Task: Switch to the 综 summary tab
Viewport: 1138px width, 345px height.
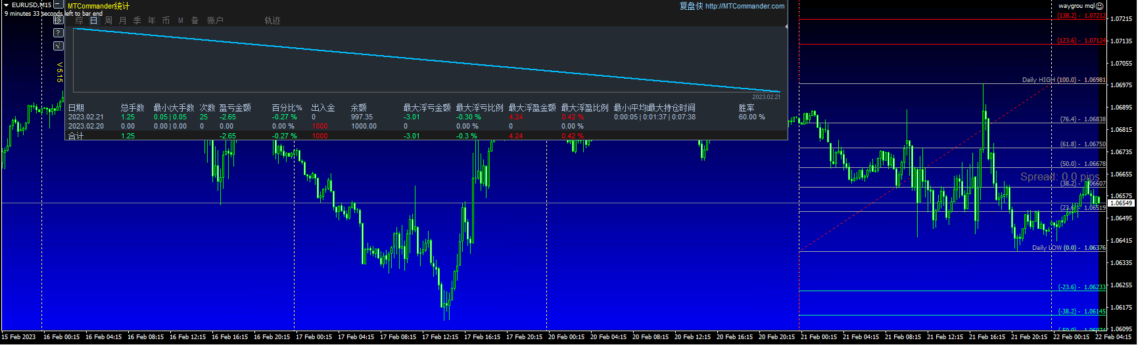Action: (79, 20)
